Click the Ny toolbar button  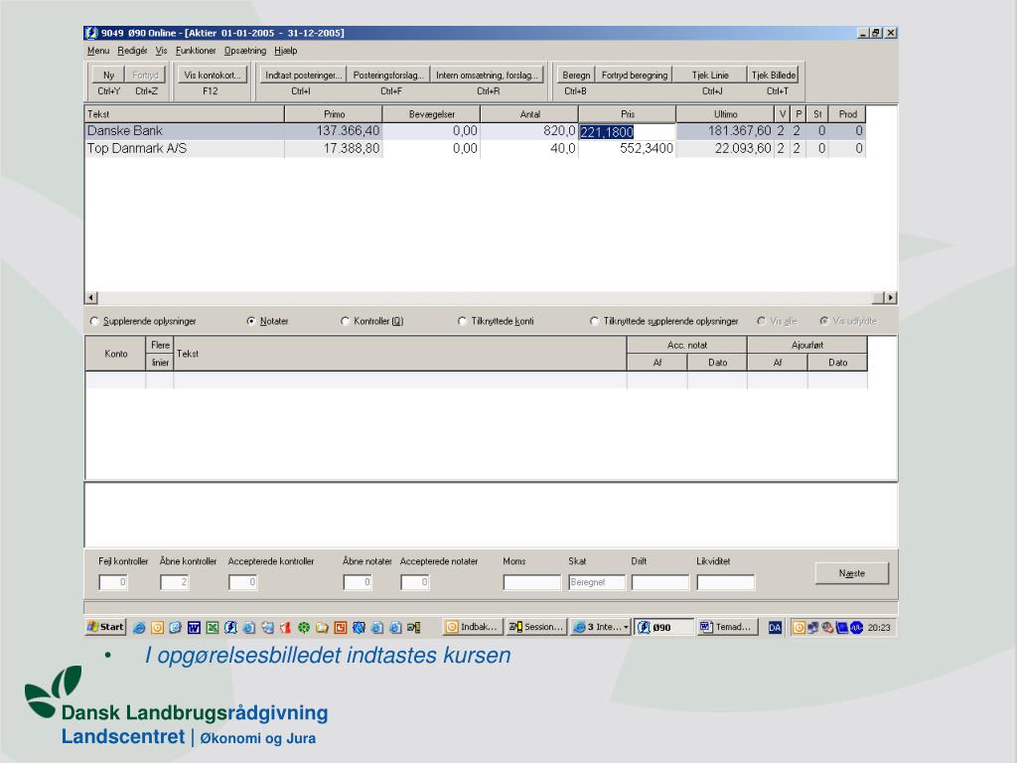click(x=108, y=76)
